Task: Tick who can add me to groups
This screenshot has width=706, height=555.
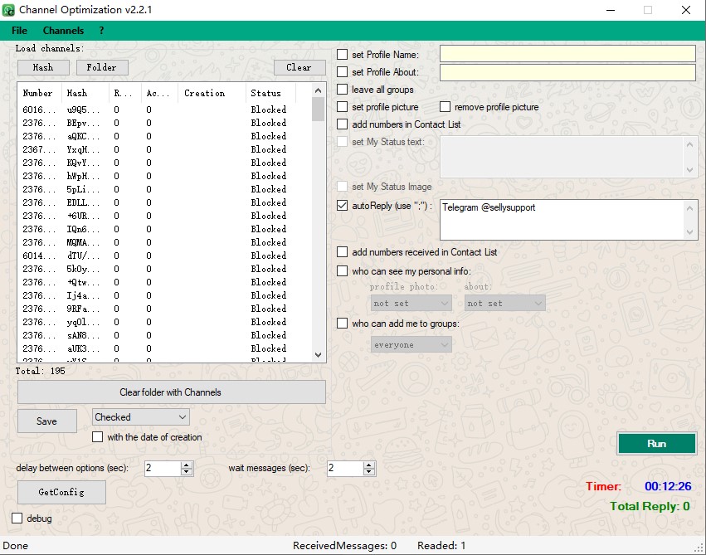Action: (x=342, y=324)
